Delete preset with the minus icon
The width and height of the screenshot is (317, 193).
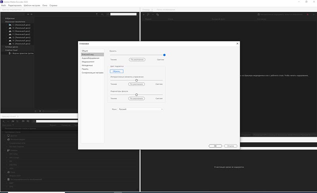(x=8, y=121)
